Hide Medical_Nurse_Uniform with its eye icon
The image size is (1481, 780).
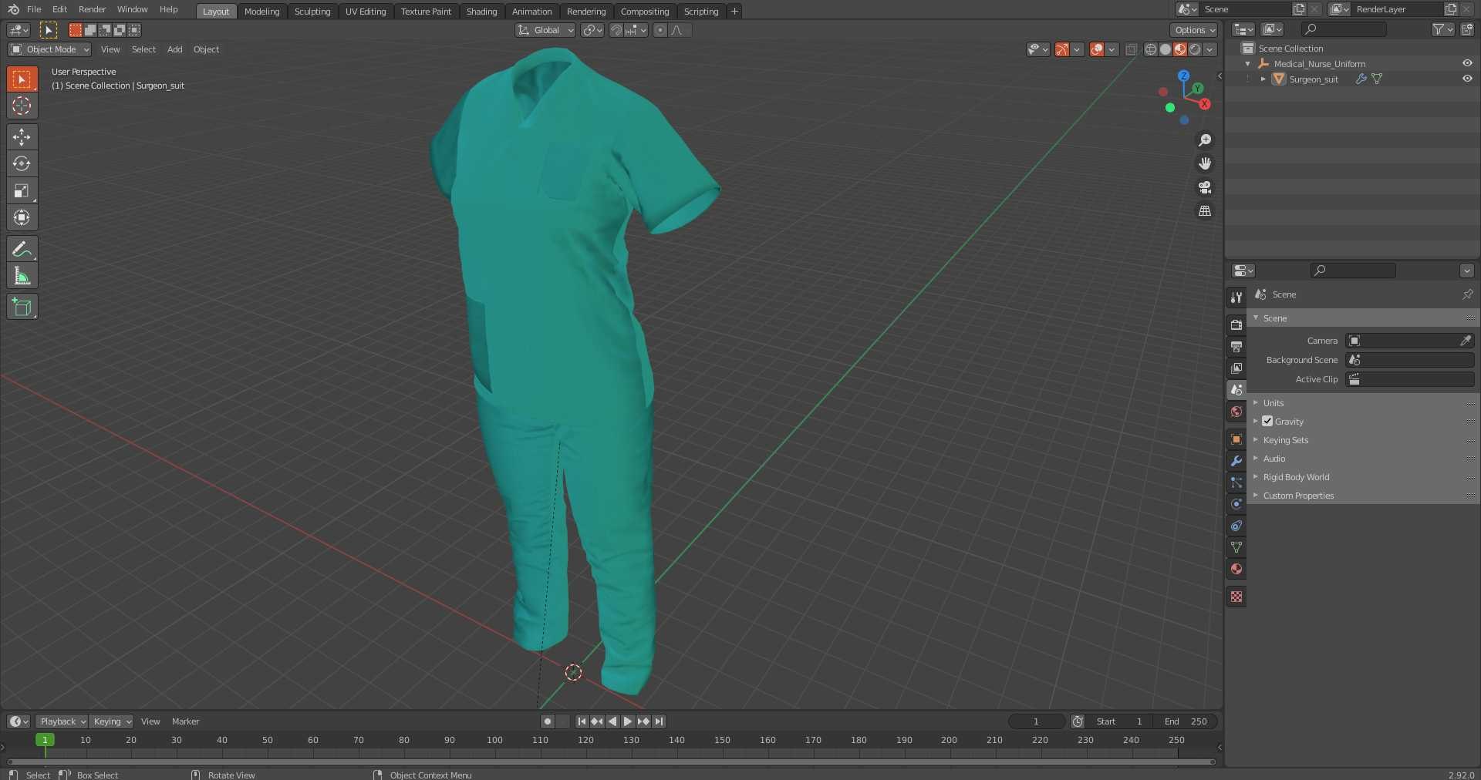1467,63
